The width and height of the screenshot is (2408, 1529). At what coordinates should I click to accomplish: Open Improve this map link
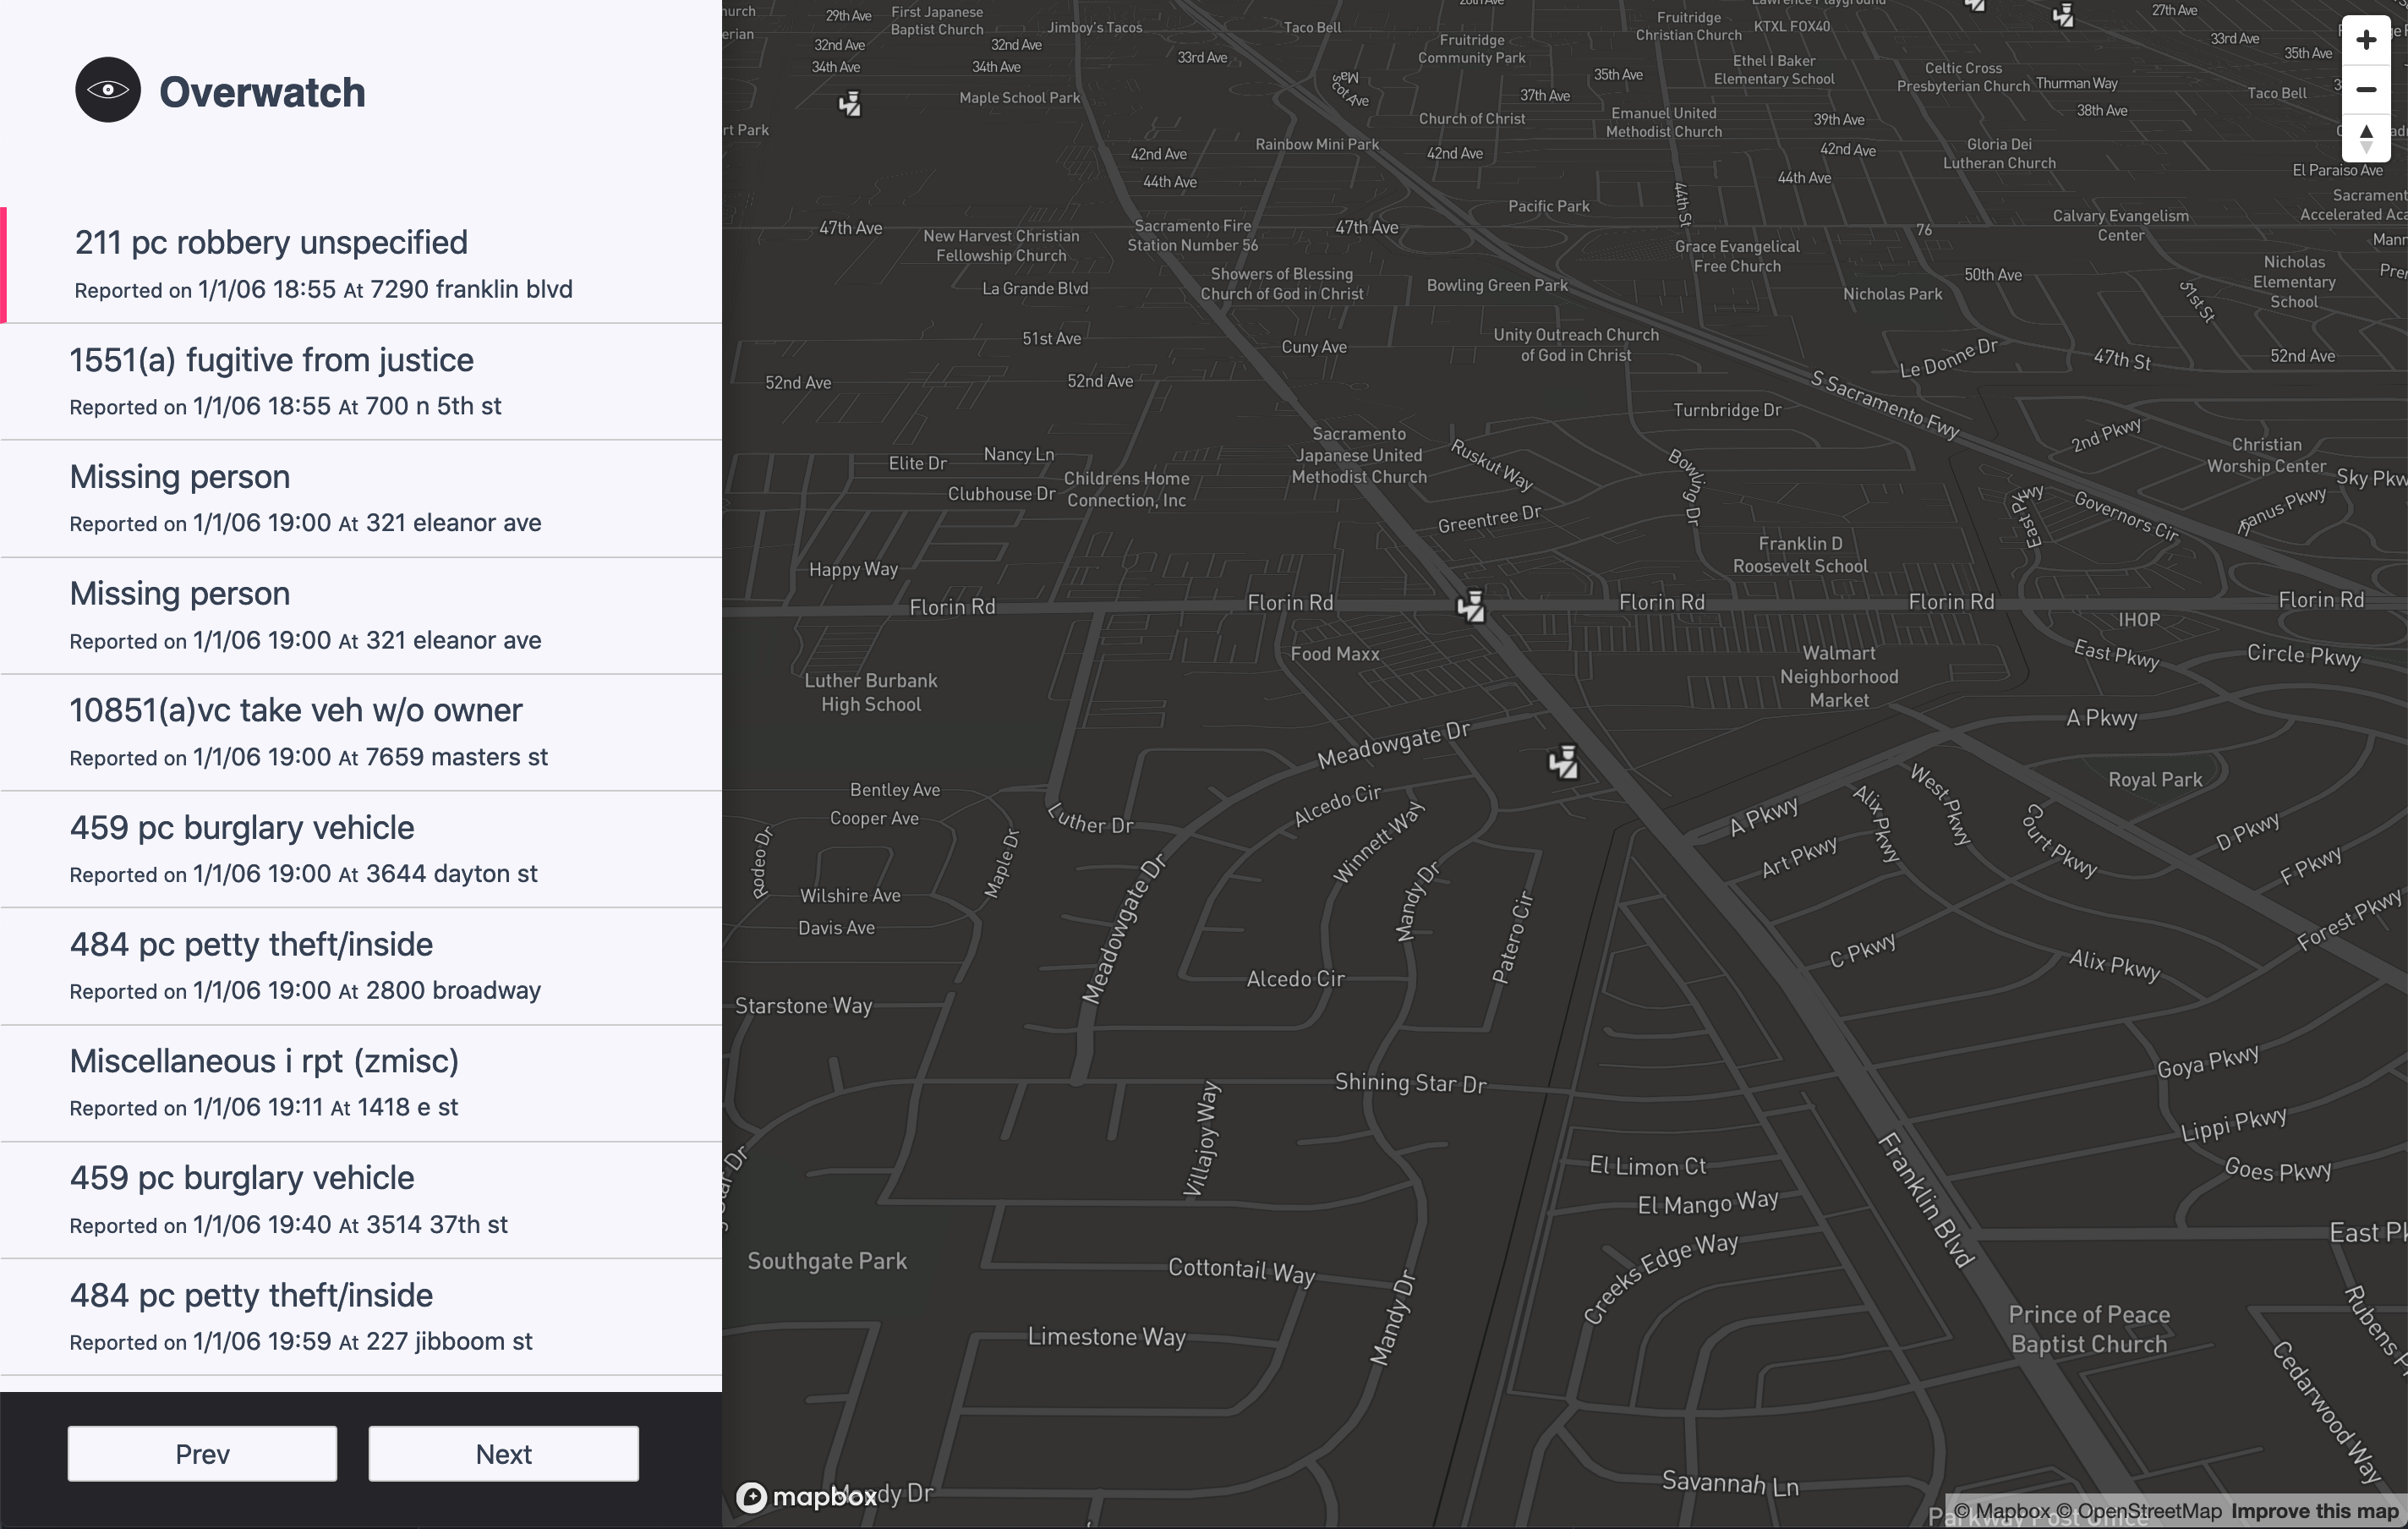click(x=2314, y=1511)
